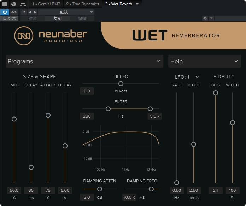
Task: Click the filter high value 9.0 k
Action: point(155,116)
